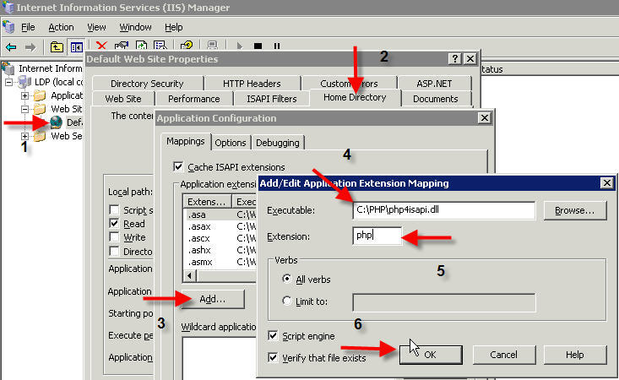Switch to the Documents tab
This screenshot has width=619, height=380.
point(436,99)
